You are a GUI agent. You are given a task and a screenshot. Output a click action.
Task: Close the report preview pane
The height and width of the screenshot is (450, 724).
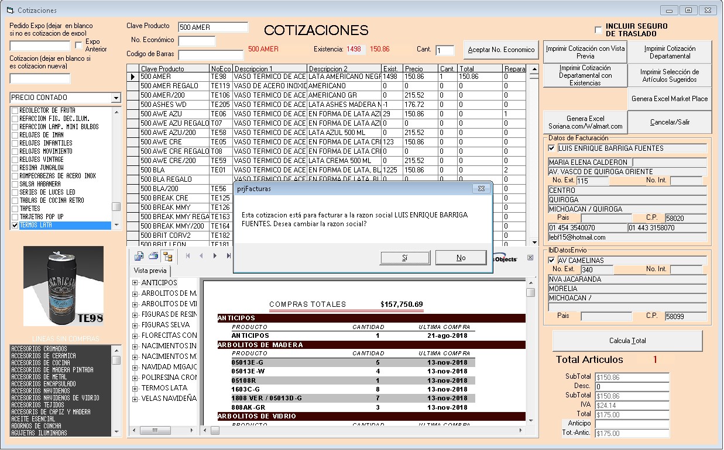pyautogui.click(x=530, y=258)
